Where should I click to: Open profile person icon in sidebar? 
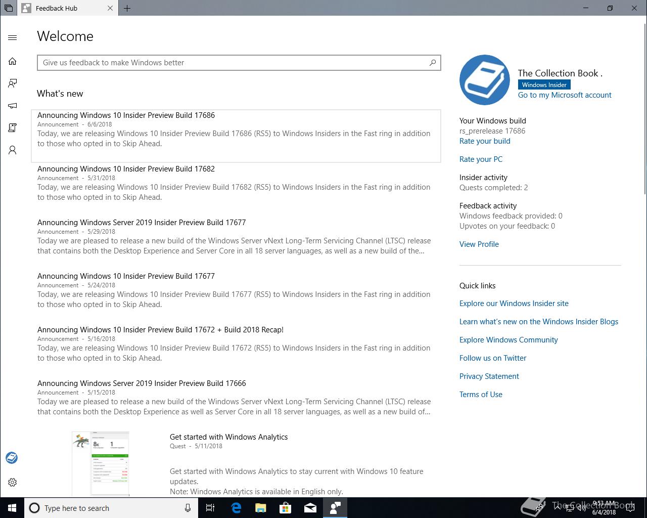(13, 150)
